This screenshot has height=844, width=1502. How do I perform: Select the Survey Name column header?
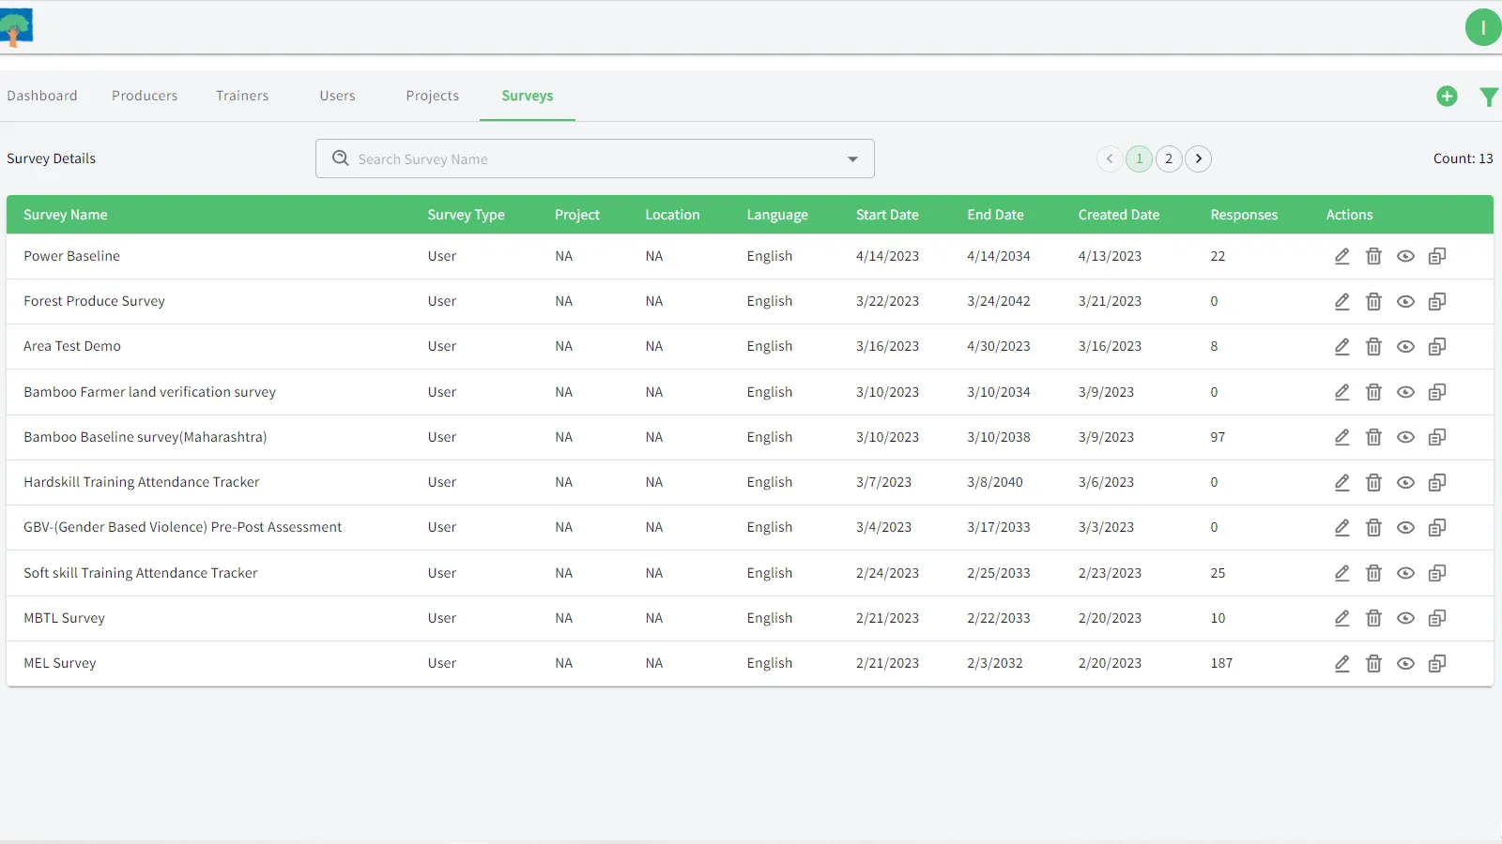(66, 215)
